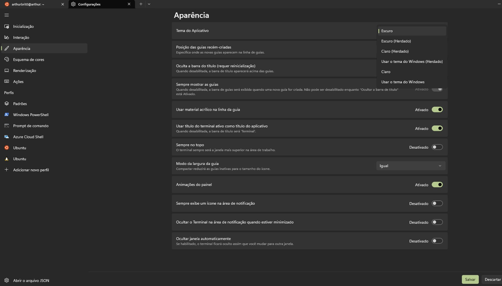This screenshot has height=286, width=502.
Task: Open Ações keyboard icon in sidebar
Action: [x=7, y=82]
